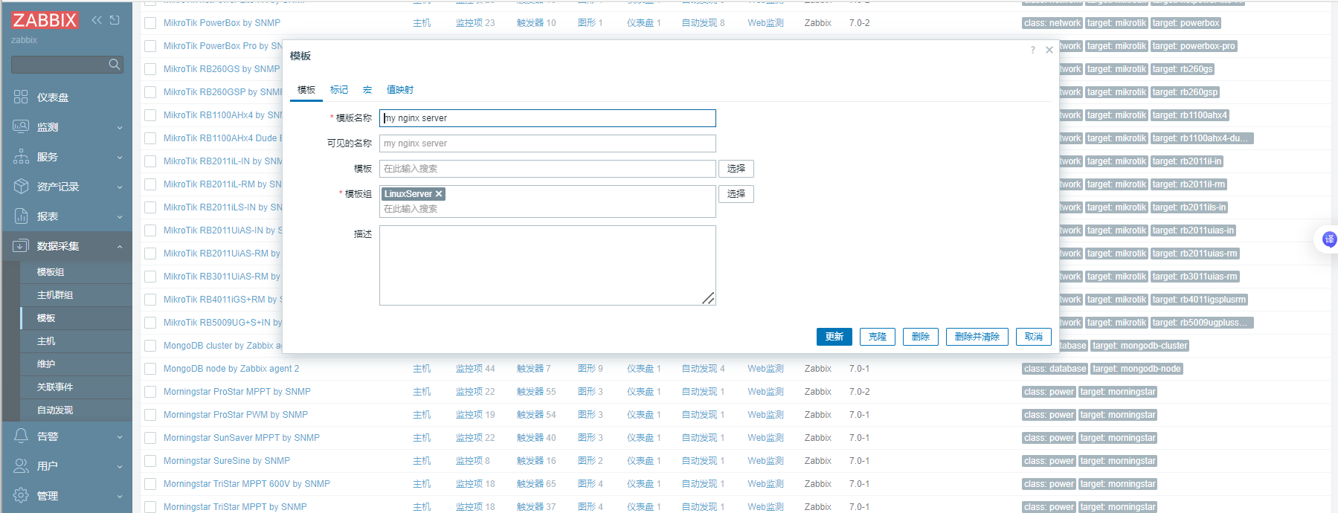The height and width of the screenshot is (513, 1338).
Task: Expand the 服务 menu chevron
Action: pyautogui.click(x=120, y=158)
